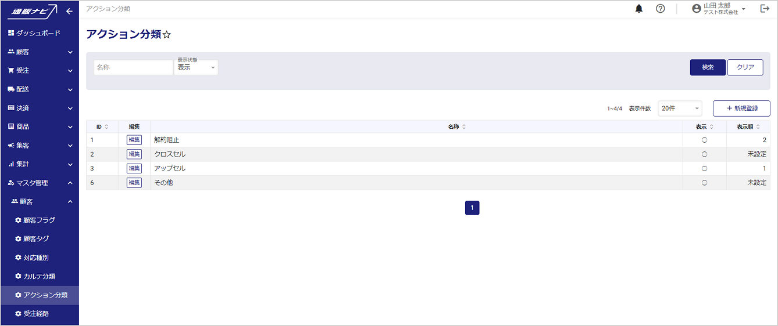778x326 pixels.
Task: Click the logout icon in header
Action: 765,9
